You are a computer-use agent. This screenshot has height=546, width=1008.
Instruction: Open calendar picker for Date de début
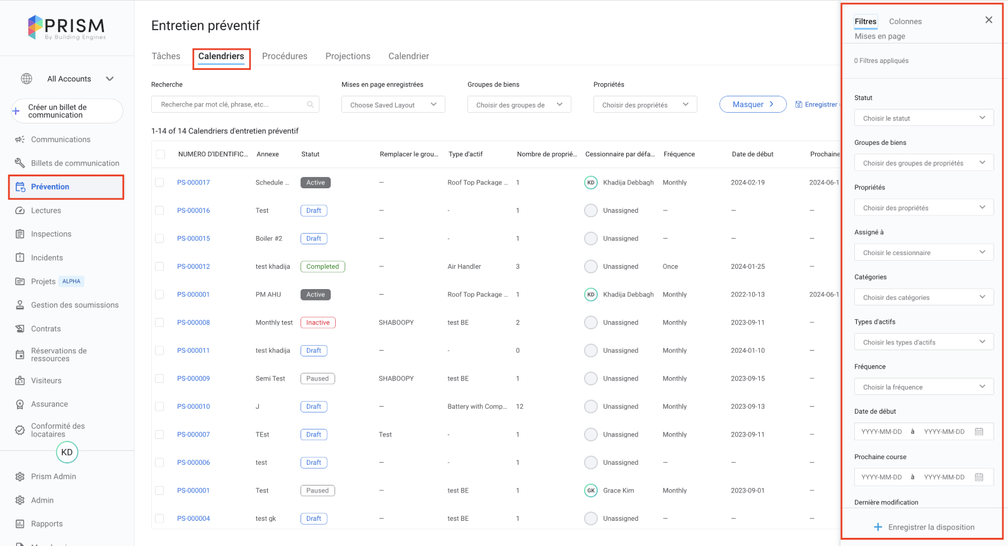(979, 432)
